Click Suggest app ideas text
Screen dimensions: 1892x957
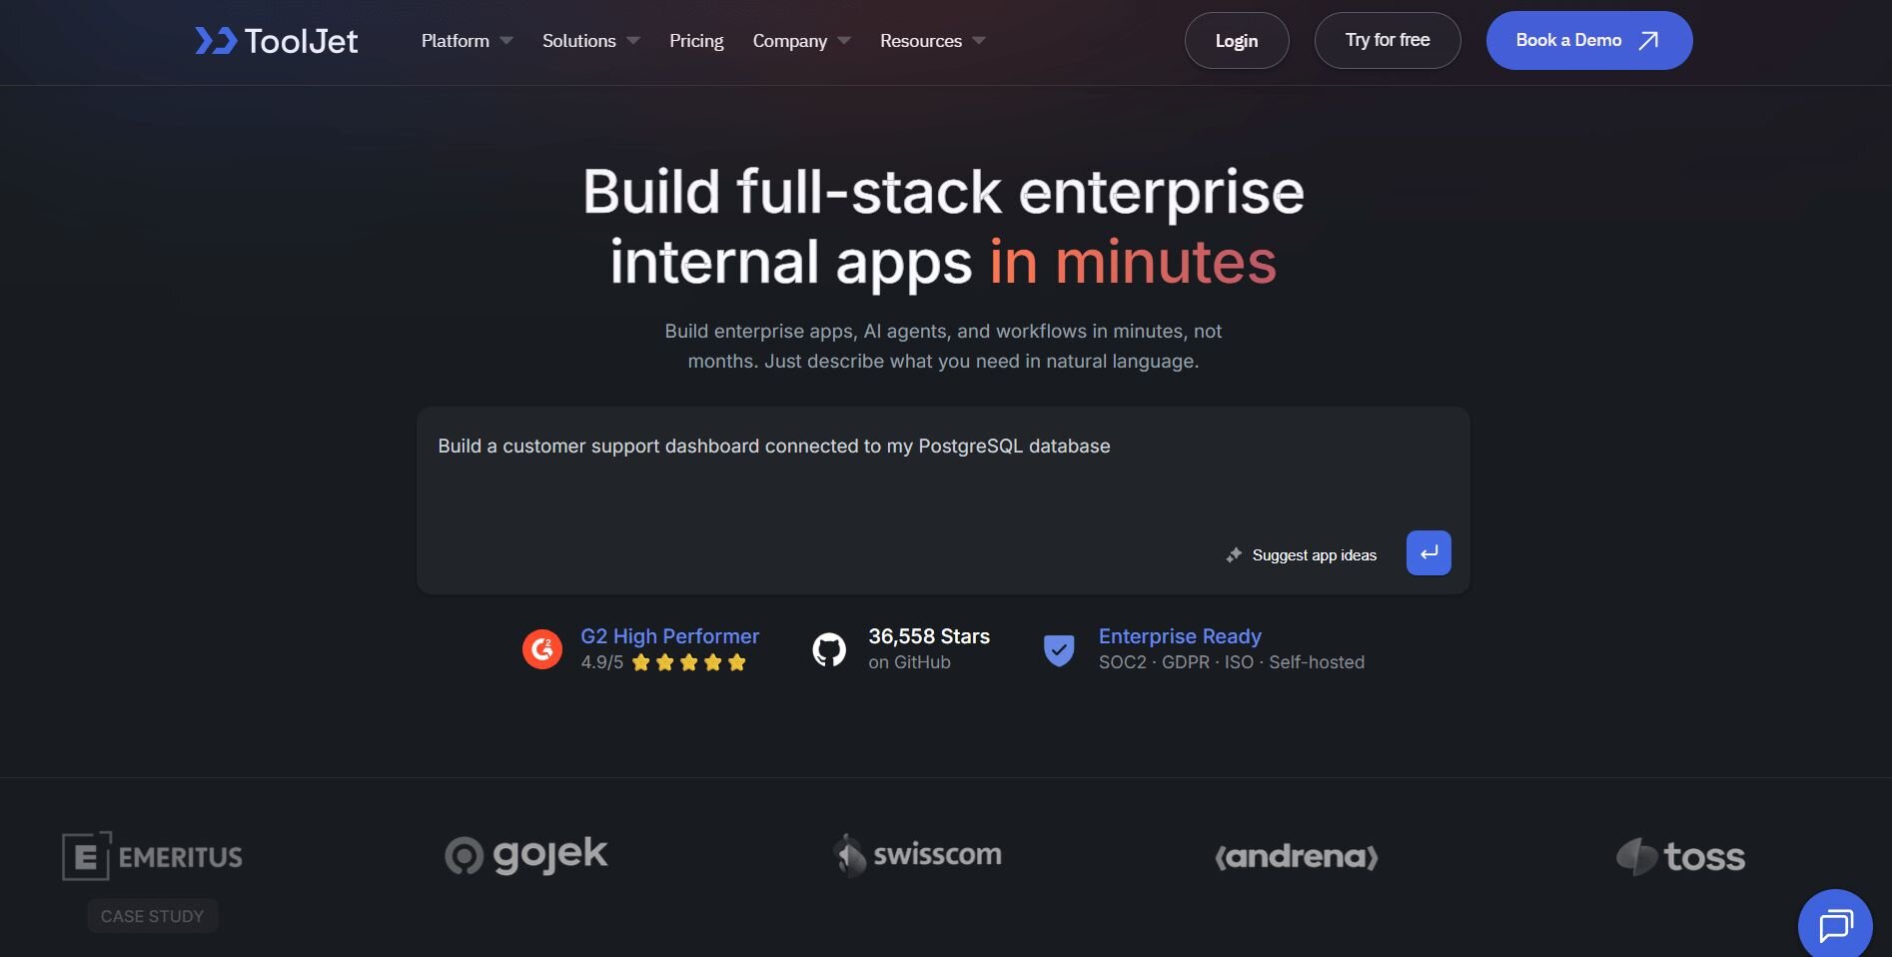(1314, 555)
